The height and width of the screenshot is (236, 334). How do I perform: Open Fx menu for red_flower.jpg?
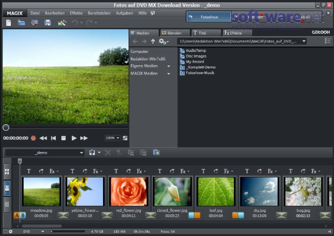[141, 171]
